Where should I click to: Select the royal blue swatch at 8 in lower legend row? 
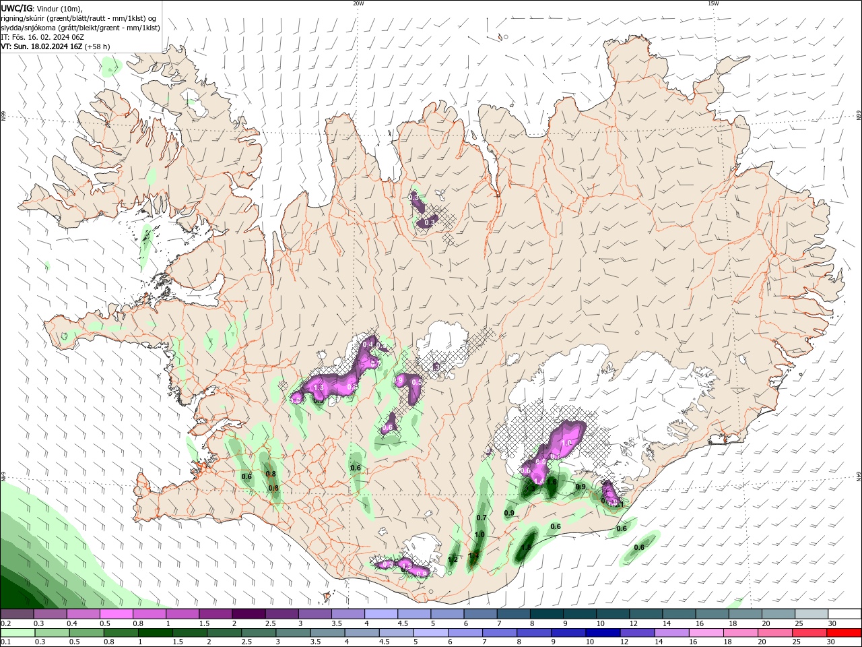534,633
